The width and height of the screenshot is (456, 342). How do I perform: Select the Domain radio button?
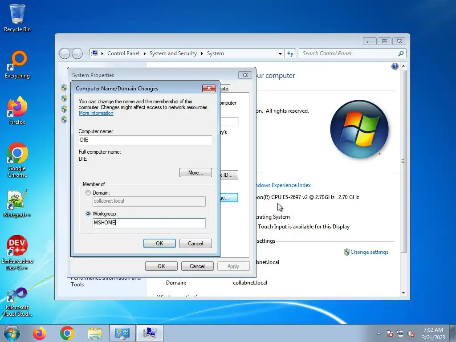pos(88,193)
